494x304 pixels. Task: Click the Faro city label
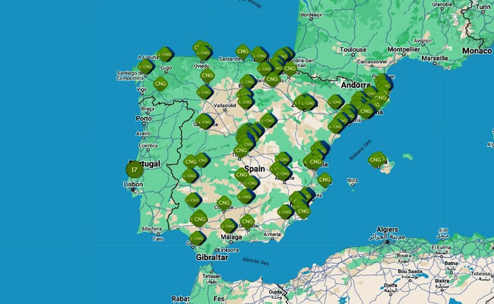(159, 239)
